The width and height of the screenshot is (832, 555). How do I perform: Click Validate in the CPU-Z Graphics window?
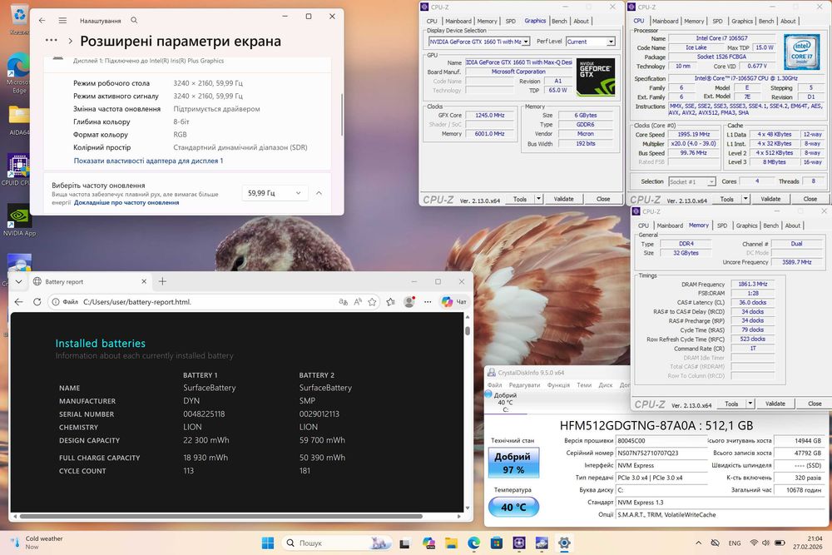click(x=563, y=198)
